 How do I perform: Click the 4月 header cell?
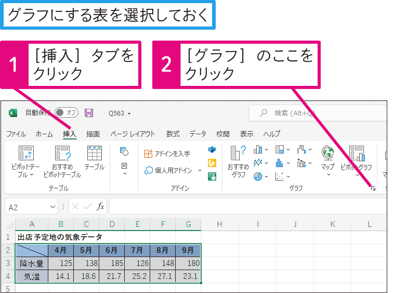click(x=61, y=250)
